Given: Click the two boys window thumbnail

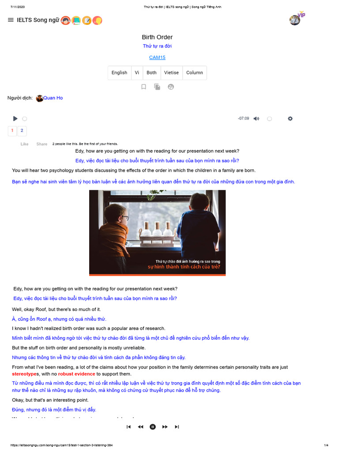Looking at the screenshot, I should [158, 233].
